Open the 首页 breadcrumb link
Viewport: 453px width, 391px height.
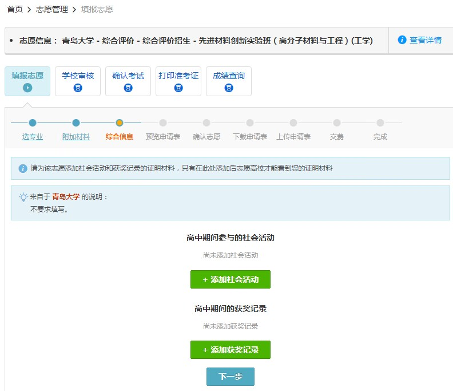[15, 9]
